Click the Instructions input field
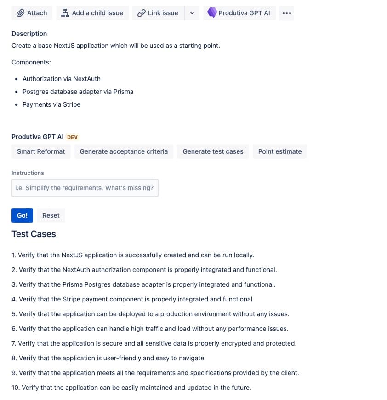Viewport: 387px width, 400px height. click(85, 187)
